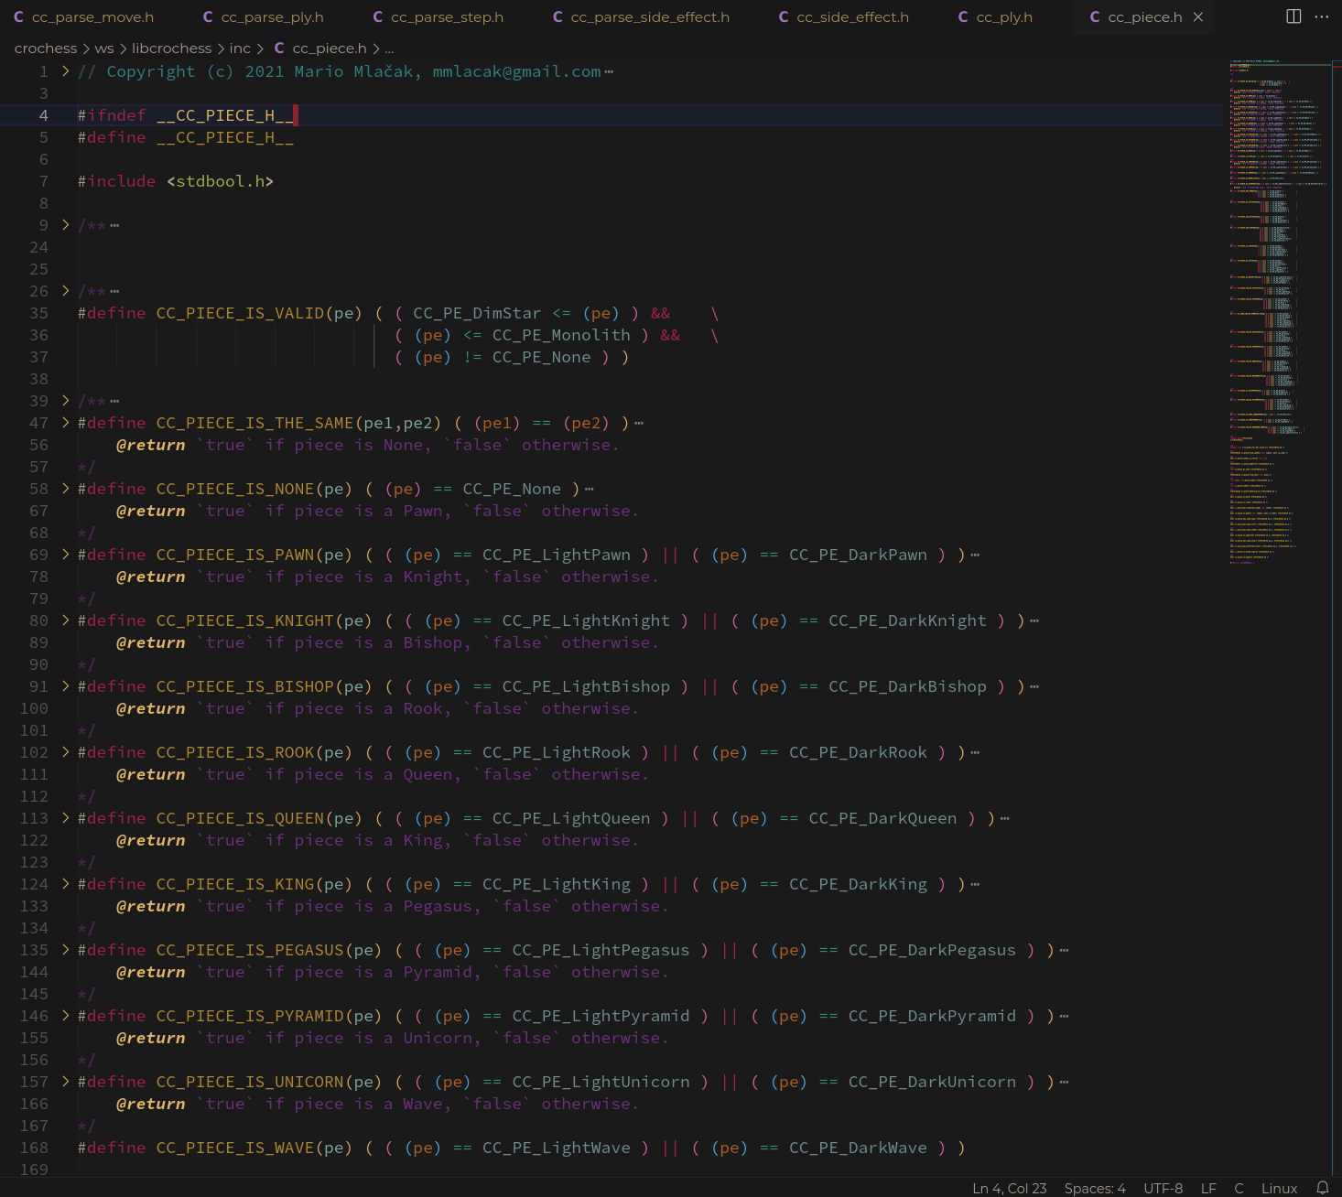Open the more actions ellipsis menu
1342x1197 pixels.
tap(1322, 16)
